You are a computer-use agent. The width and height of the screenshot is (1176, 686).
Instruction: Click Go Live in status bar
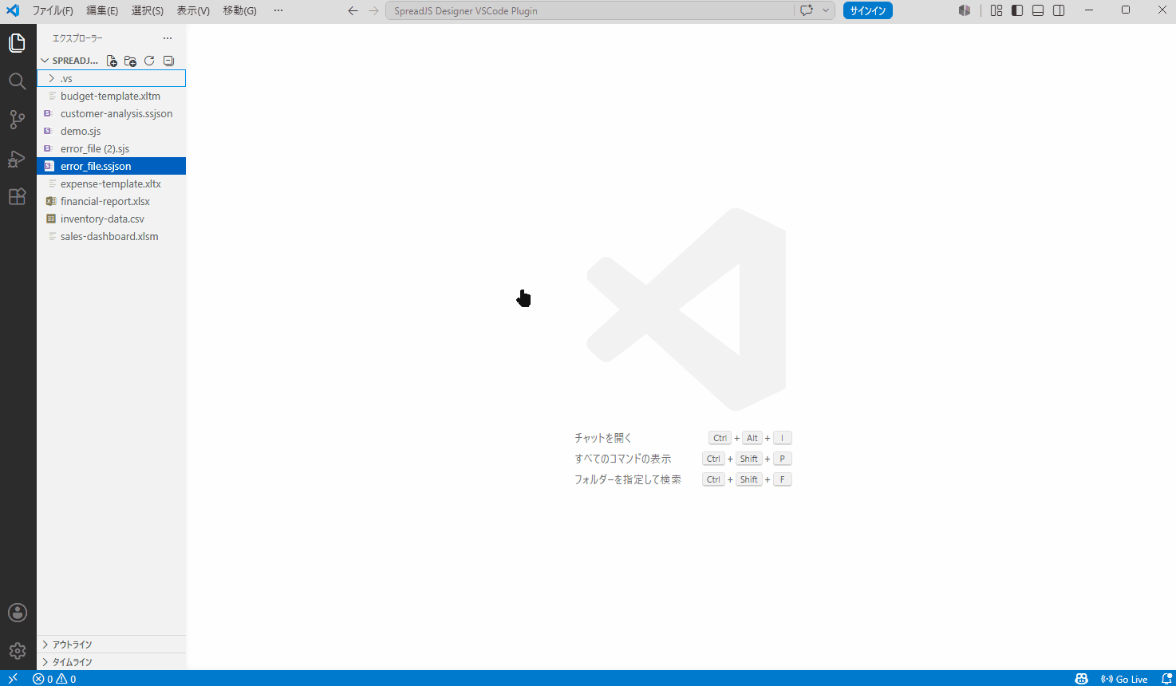coord(1124,679)
